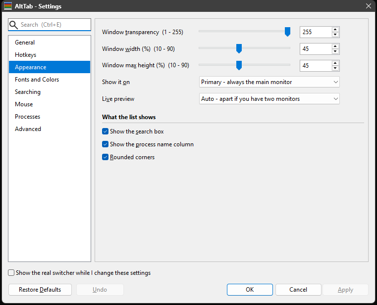Click the Window width value field
Screen dimensions: 377x305
[316, 49]
